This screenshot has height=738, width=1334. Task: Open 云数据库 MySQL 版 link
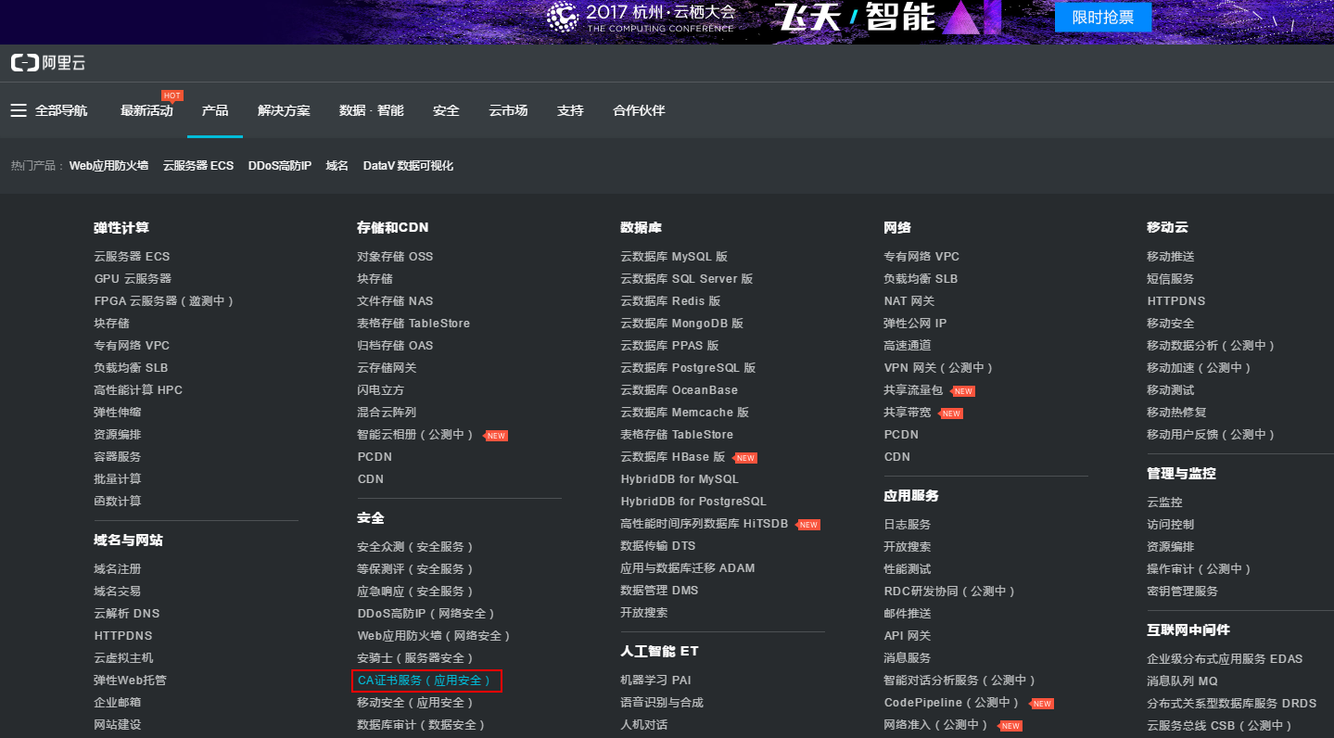point(674,257)
